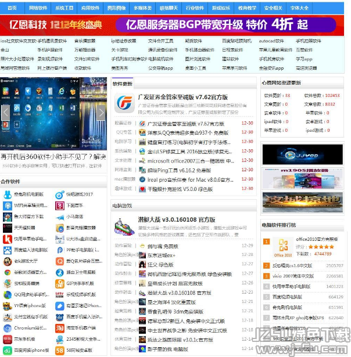Click the blue rabbit icon for 奇兔刷机电脑版 in 合作软件
Viewport: 351px width, 357px height.
pyautogui.click(x=8, y=194)
